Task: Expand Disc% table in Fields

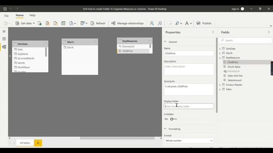Action: (220, 54)
